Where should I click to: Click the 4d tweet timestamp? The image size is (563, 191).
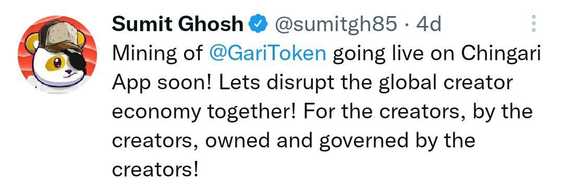pos(429,25)
